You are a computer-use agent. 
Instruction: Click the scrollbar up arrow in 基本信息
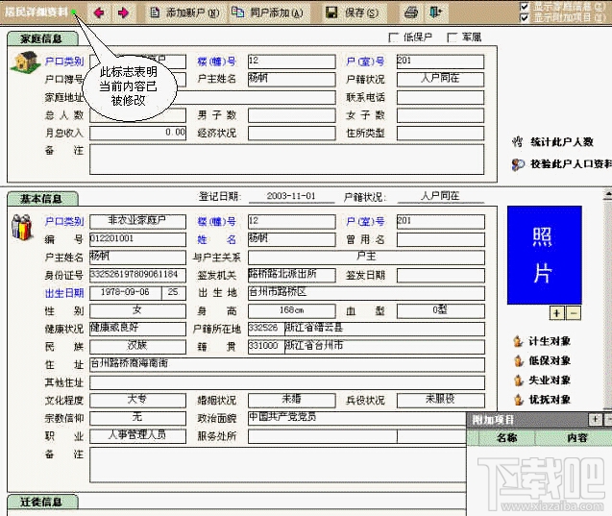(x=608, y=194)
